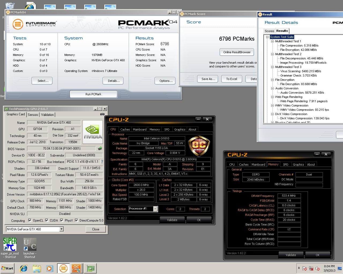Toggle the PhysX checkbox in GPU-Z

[62, 220]
